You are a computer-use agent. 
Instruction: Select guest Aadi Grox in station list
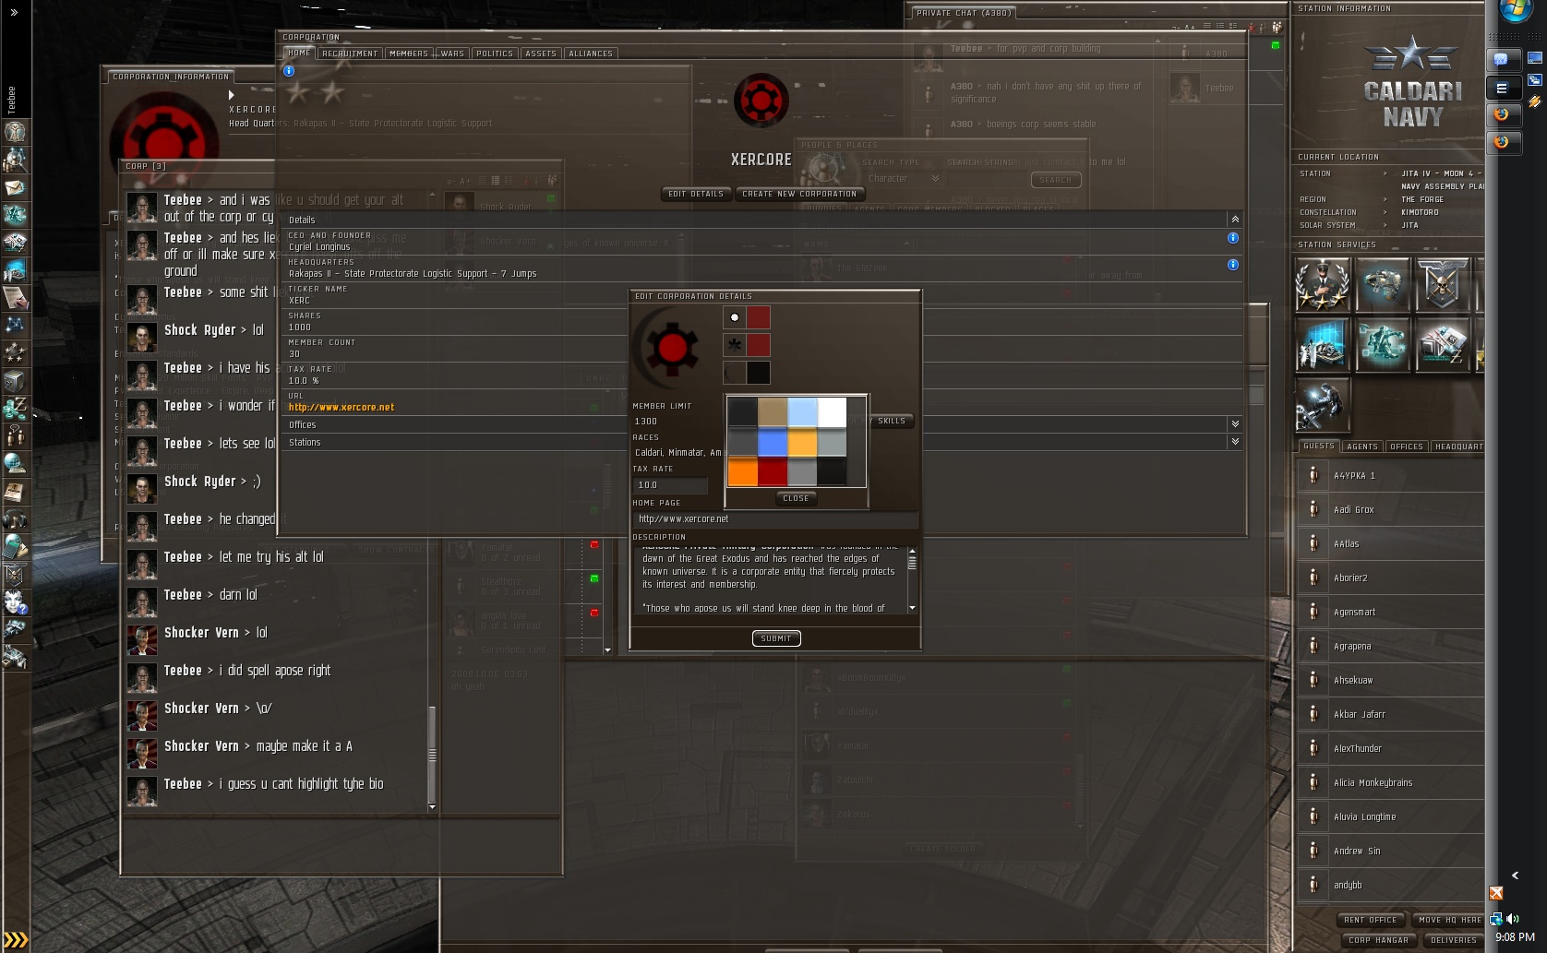pos(1391,510)
